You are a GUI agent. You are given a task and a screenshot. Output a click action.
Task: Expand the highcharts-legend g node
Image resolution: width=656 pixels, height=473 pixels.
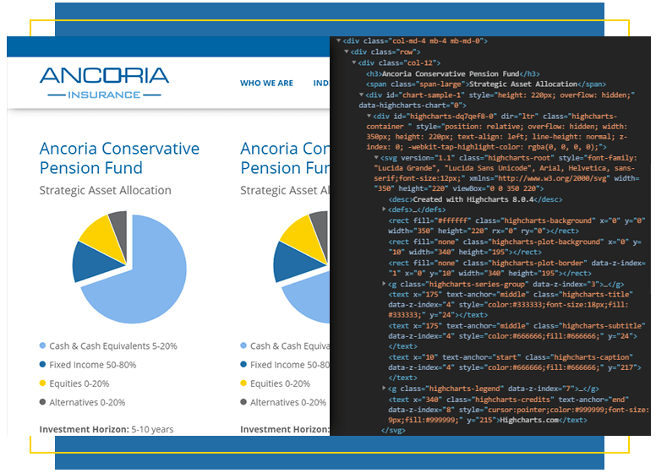click(x=384, y=389)
